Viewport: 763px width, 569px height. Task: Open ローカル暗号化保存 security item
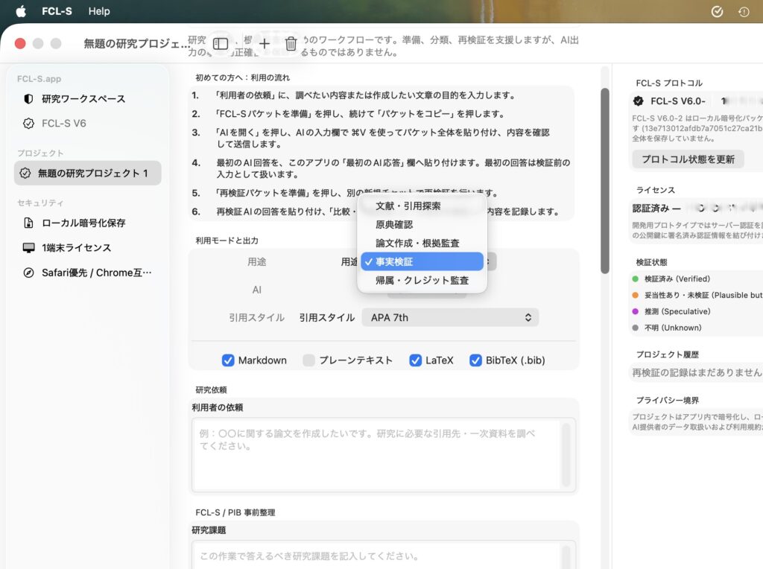[x=88, y=223]
